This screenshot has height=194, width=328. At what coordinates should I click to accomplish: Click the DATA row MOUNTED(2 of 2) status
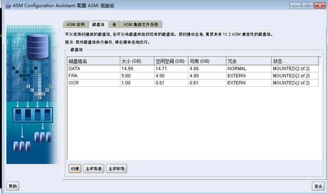coord(295,68)
